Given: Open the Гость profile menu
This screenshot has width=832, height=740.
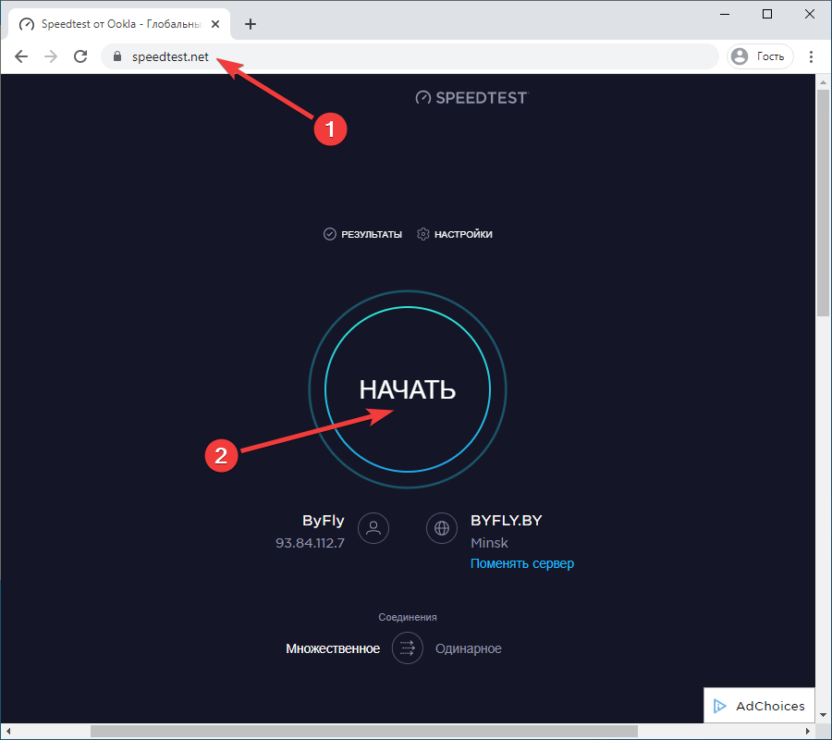Looking at the screenshot, I should tap(758, 56).
